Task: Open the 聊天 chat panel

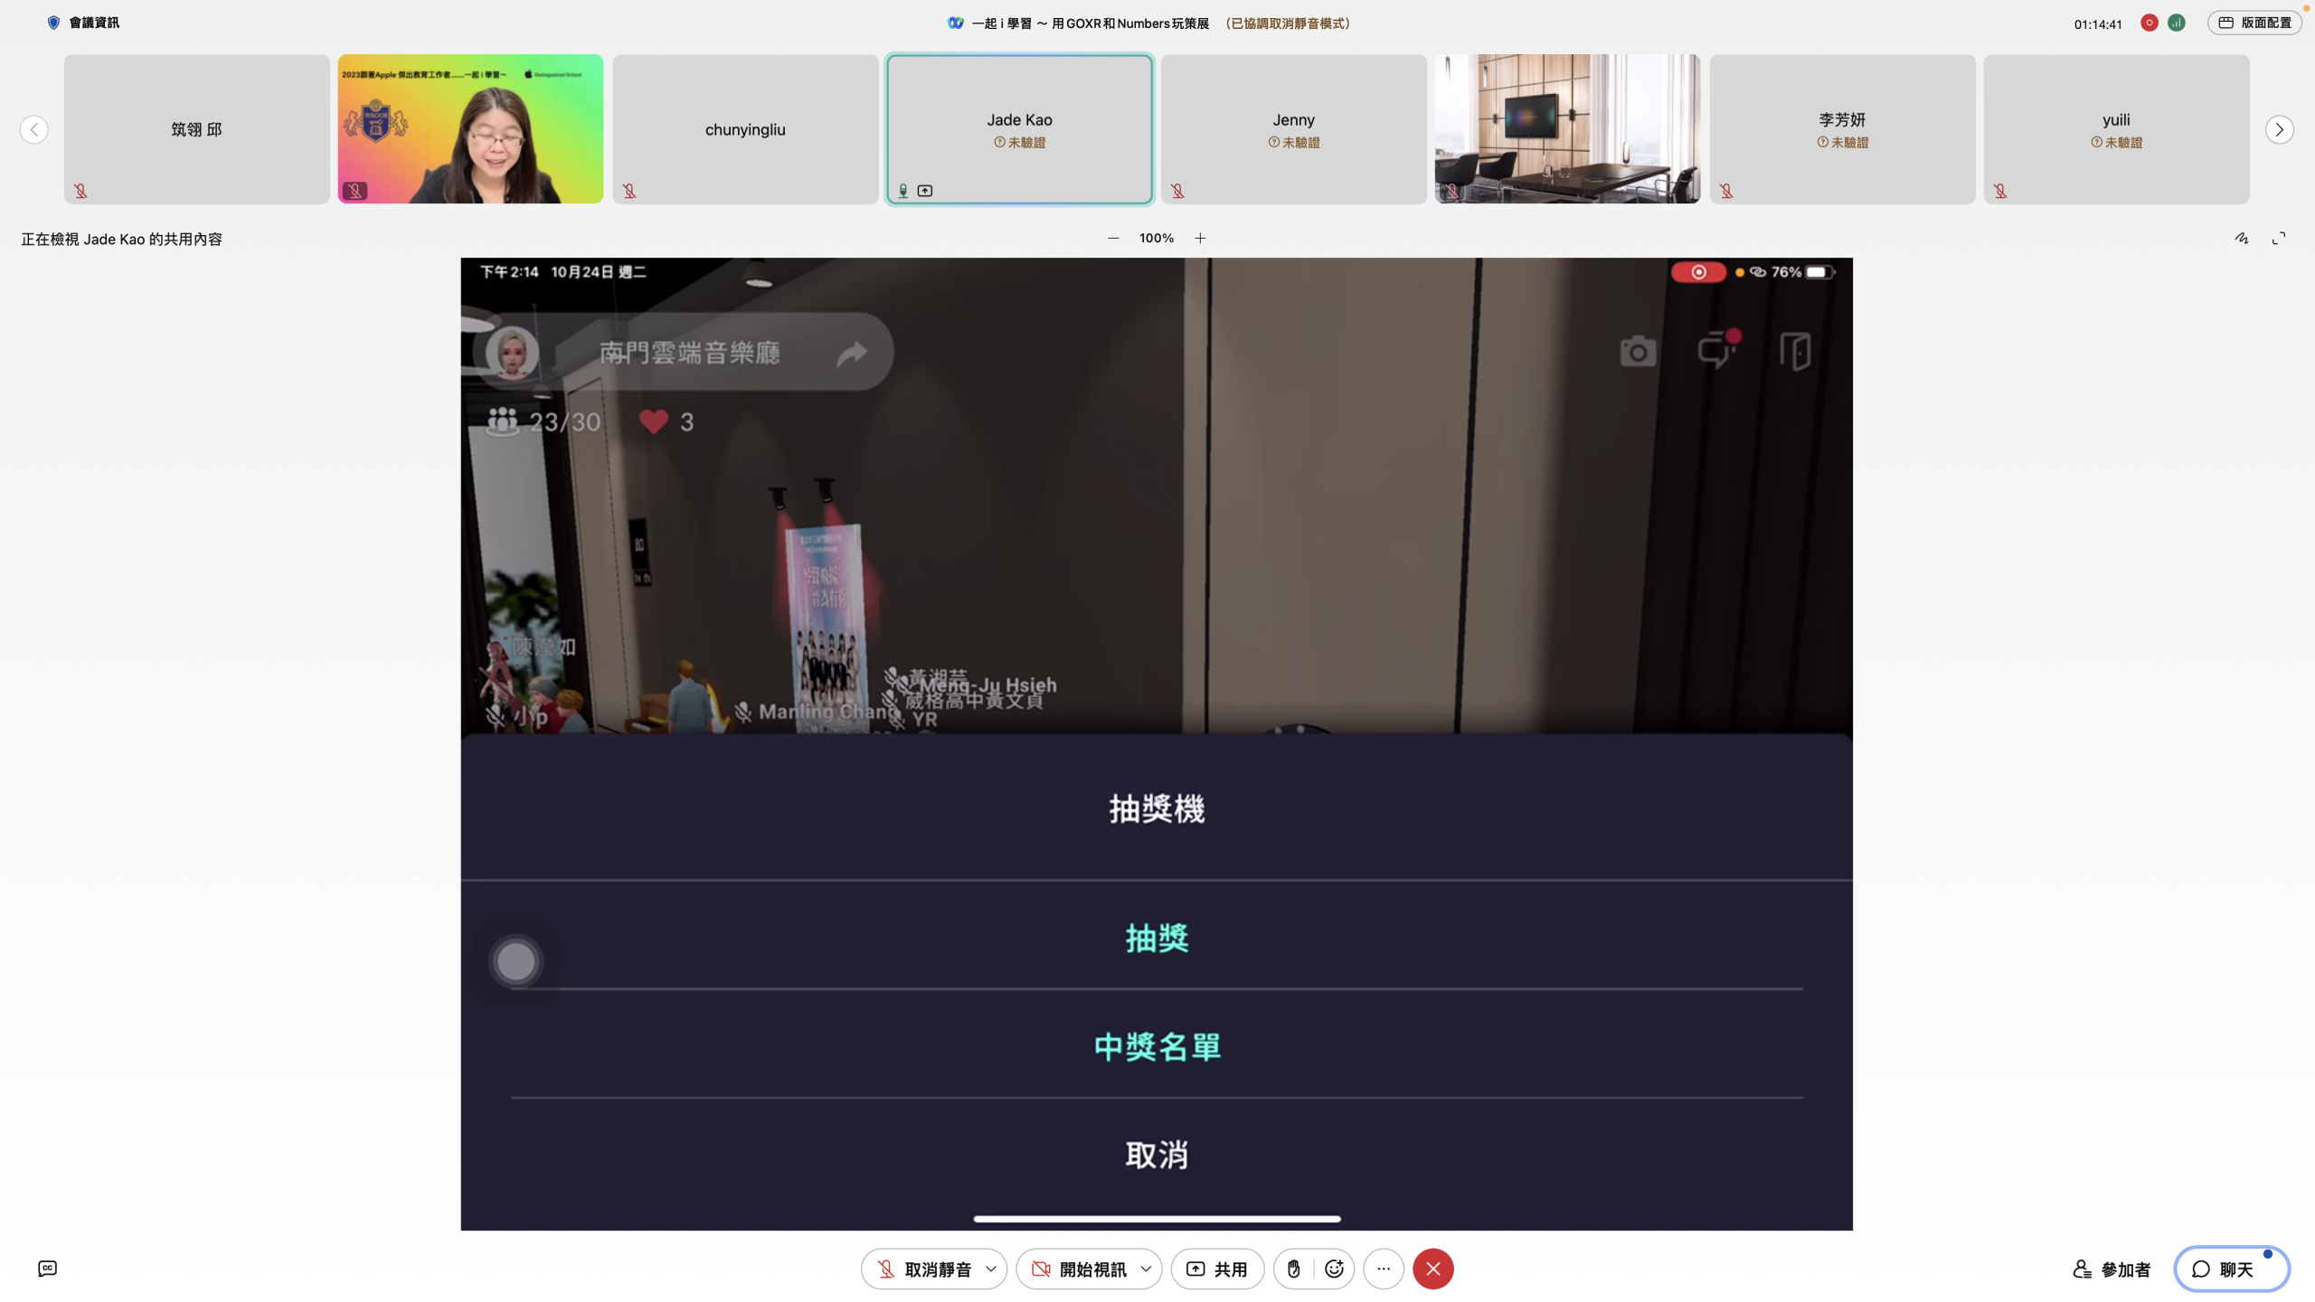Action: pyautogui.click(x=2231, y=1269)
